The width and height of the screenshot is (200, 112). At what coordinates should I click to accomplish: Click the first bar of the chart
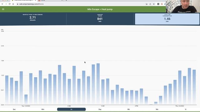click(x=7, y=90)
